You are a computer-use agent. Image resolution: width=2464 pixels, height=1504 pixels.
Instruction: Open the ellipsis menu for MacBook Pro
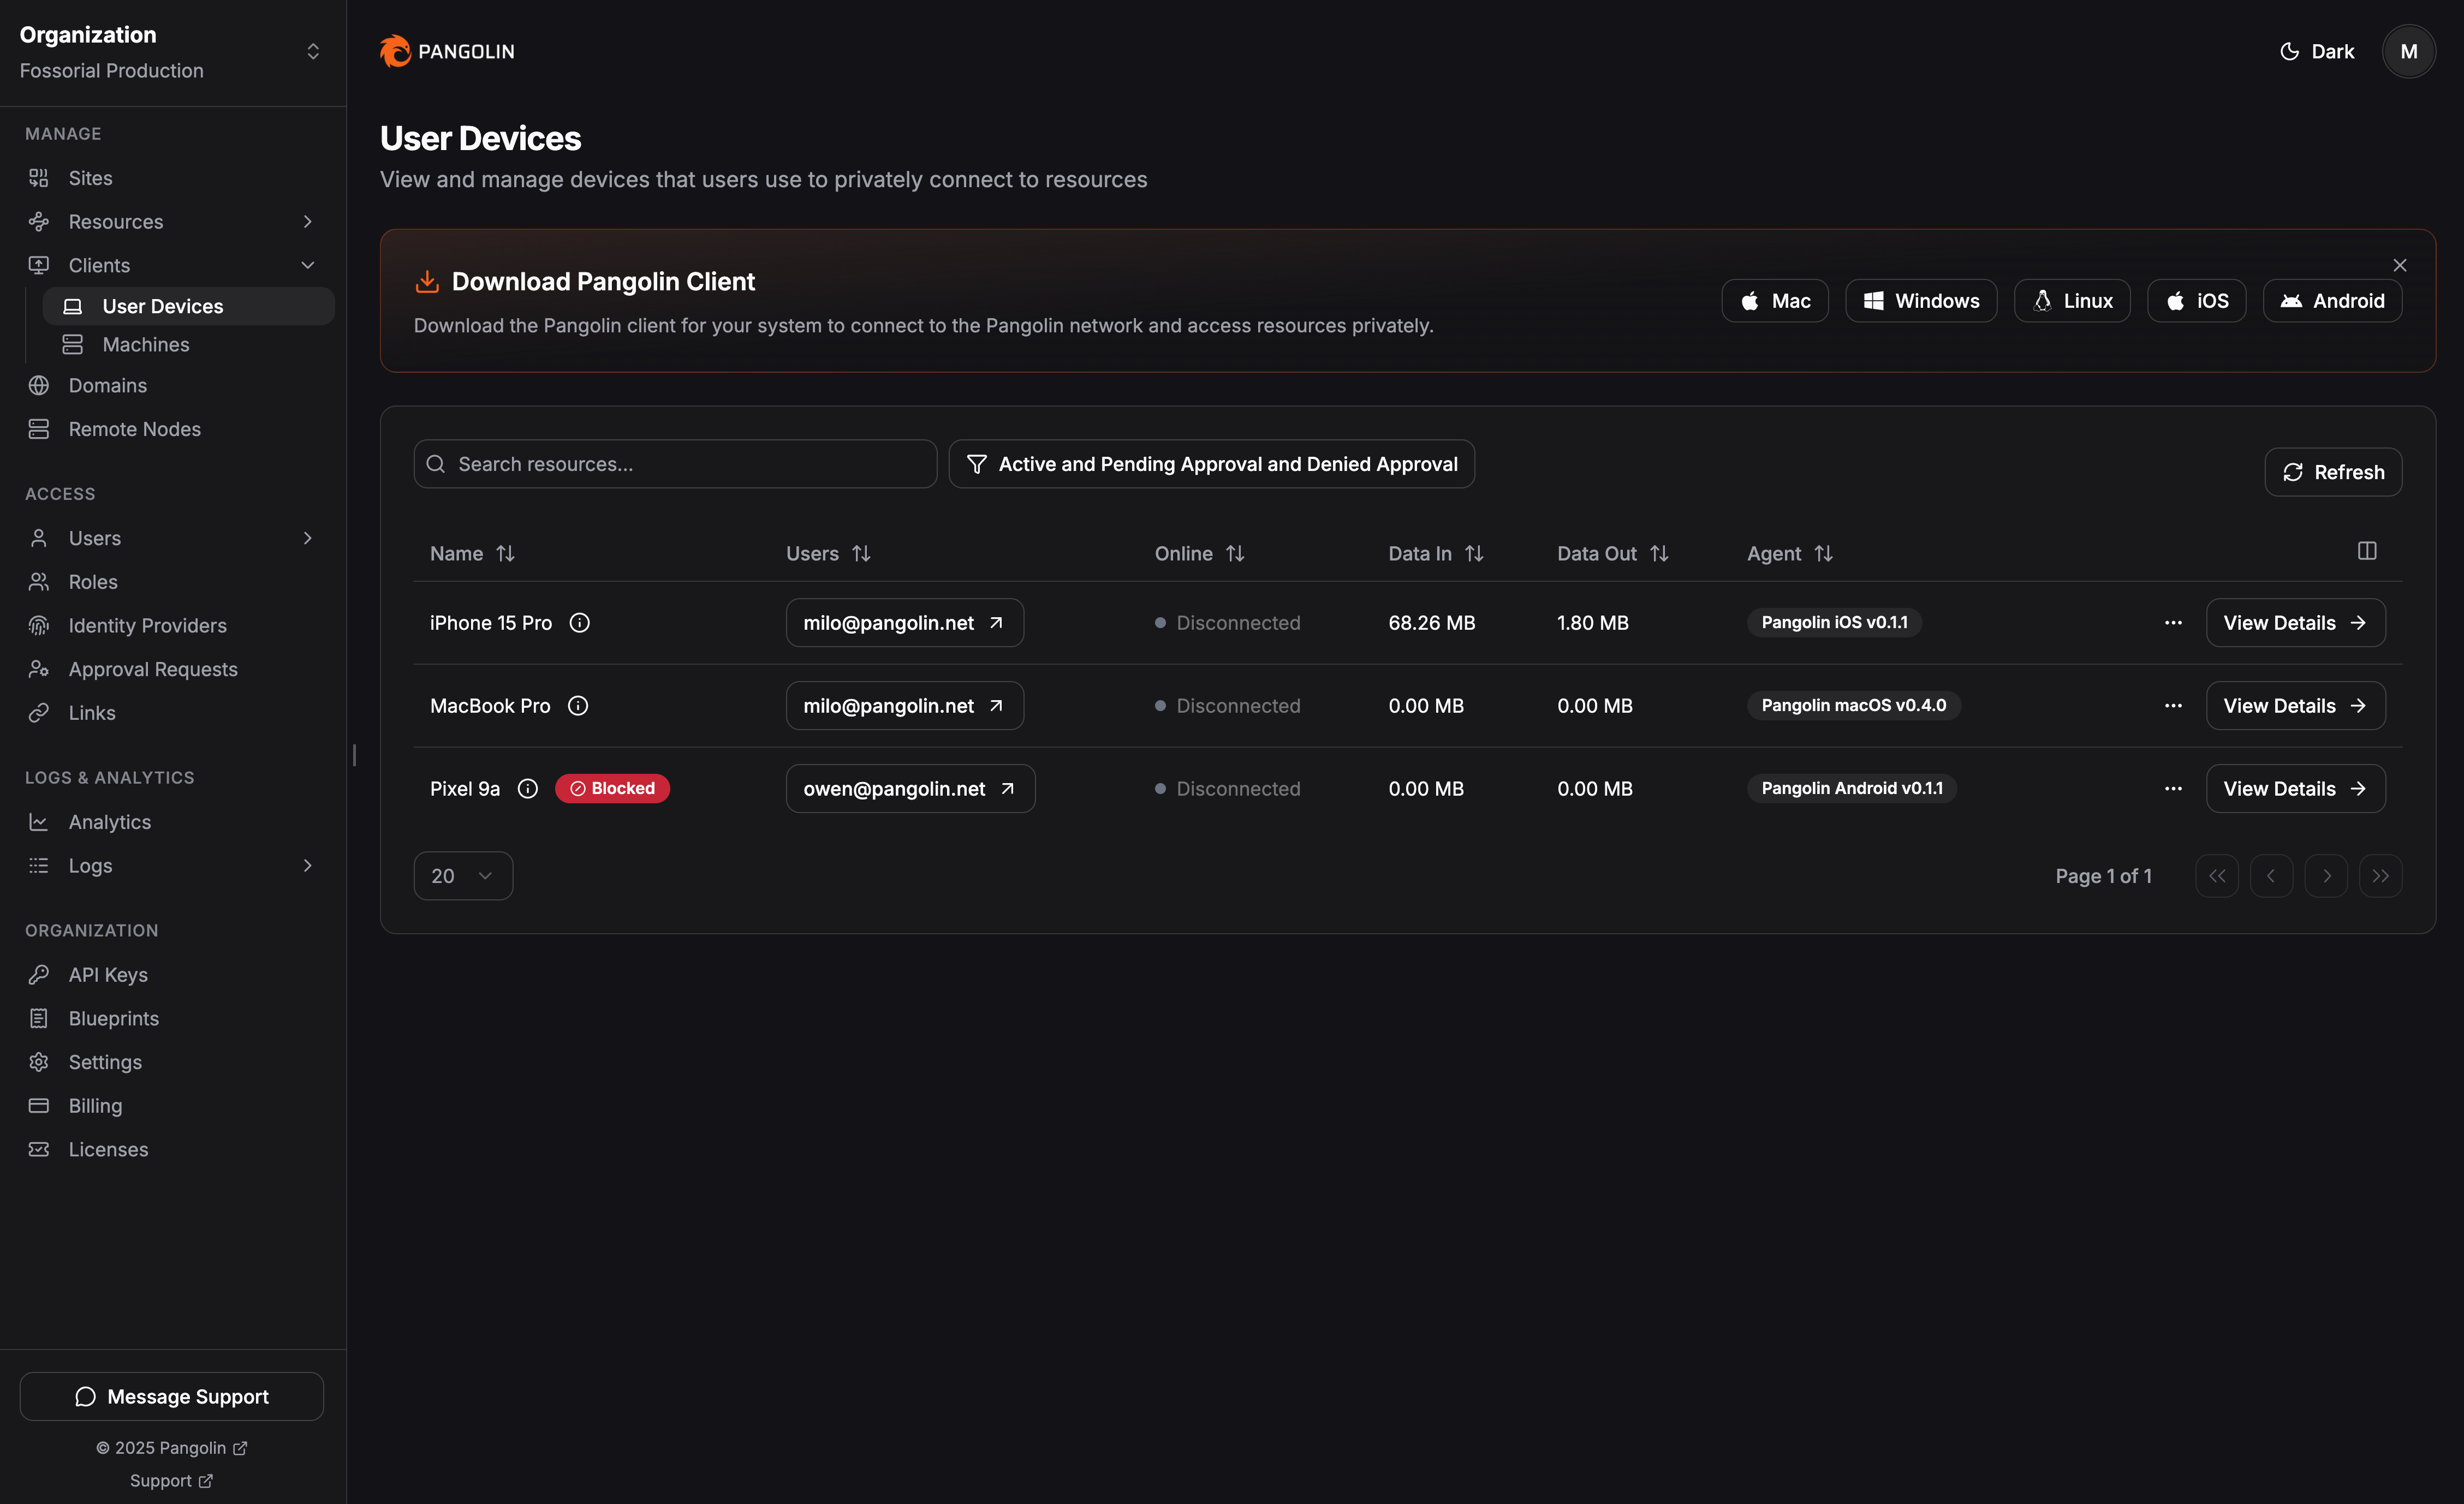click(2172, 705)
